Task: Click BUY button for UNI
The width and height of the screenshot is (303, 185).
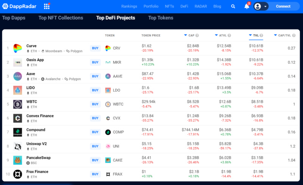Action: pos(95,146)
